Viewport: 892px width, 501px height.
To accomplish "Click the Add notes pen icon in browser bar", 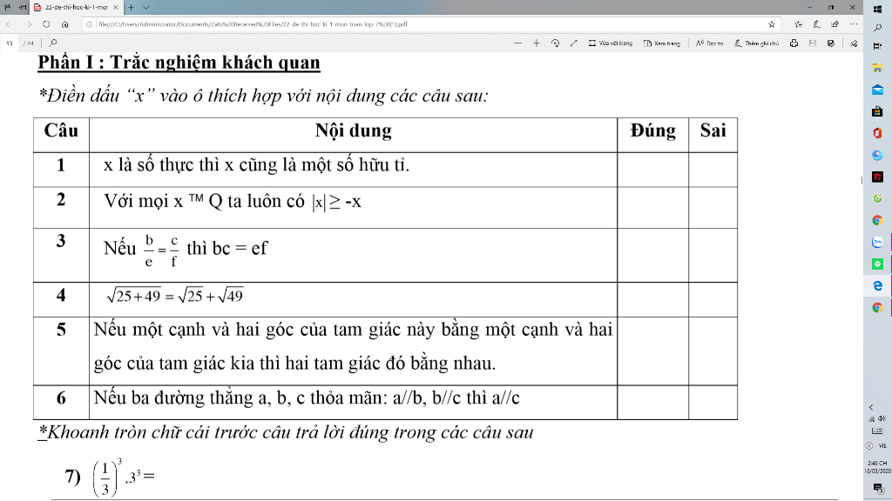I will click(816, 24).
